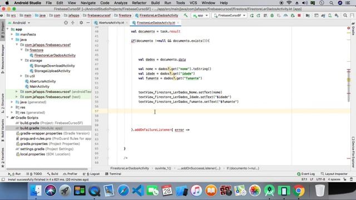The height and width of the screenshot is (200, 356).
Task: Open the FirebaseCursoSF device dropdown
Action: tap(229, 16)
